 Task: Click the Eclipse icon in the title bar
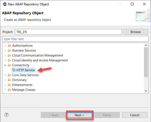[x=5, y=4]
